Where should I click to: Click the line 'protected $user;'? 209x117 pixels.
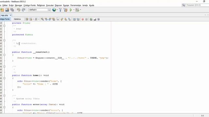click(x=23, y=35)
